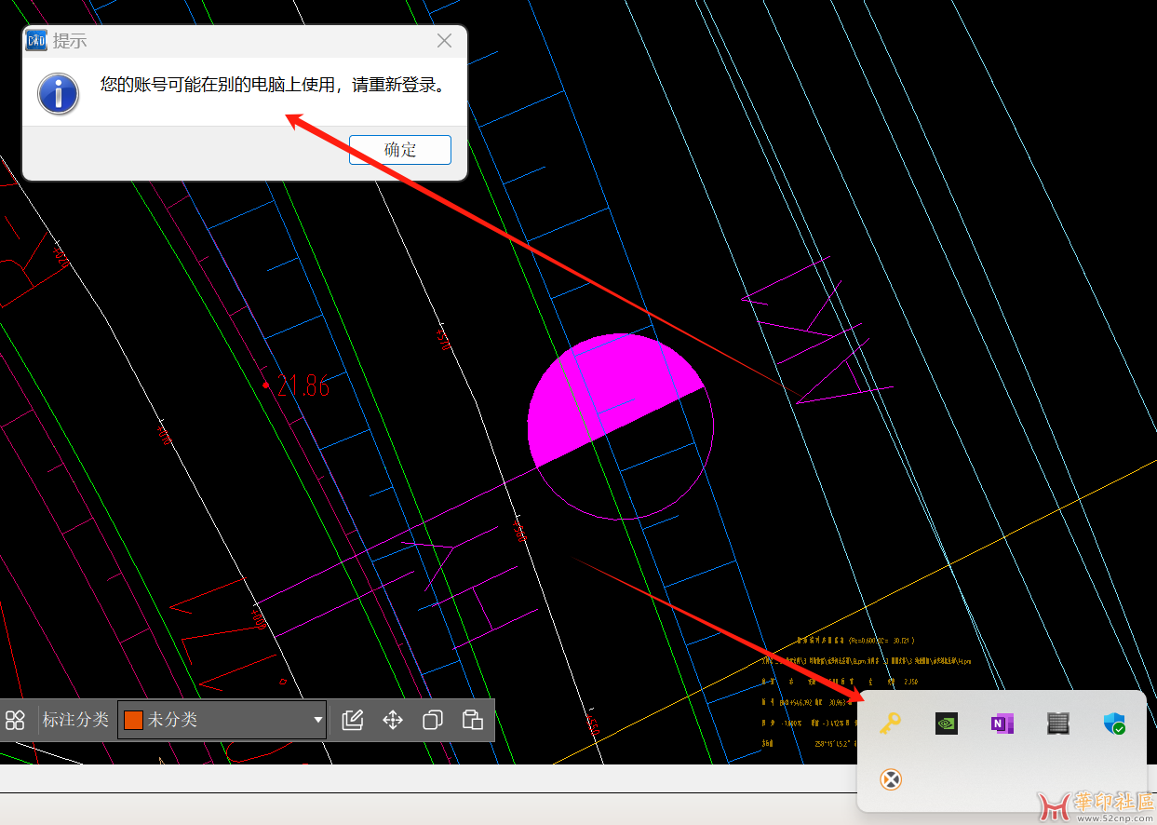
Task: Open the four-squares grid icon on the toolbar
Action: click(15, 720)
